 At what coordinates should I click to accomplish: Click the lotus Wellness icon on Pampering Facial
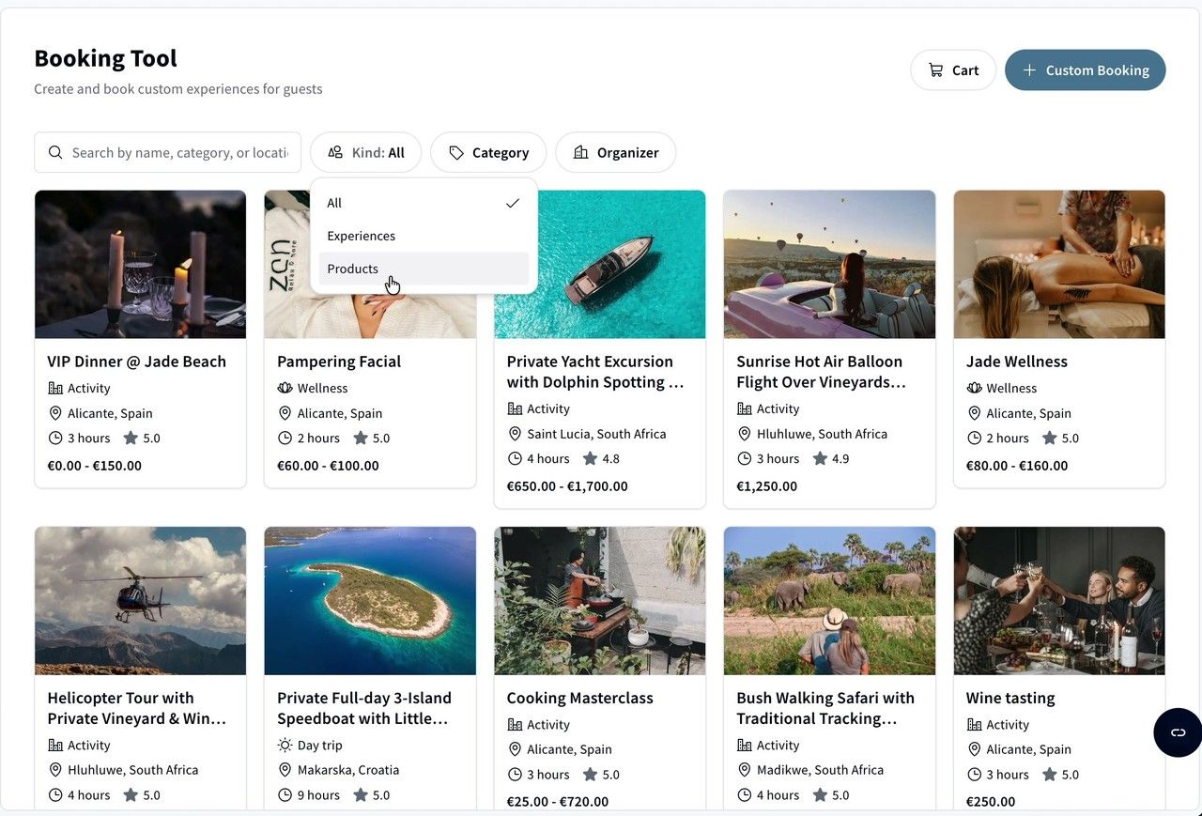click(x=285, y=388)
